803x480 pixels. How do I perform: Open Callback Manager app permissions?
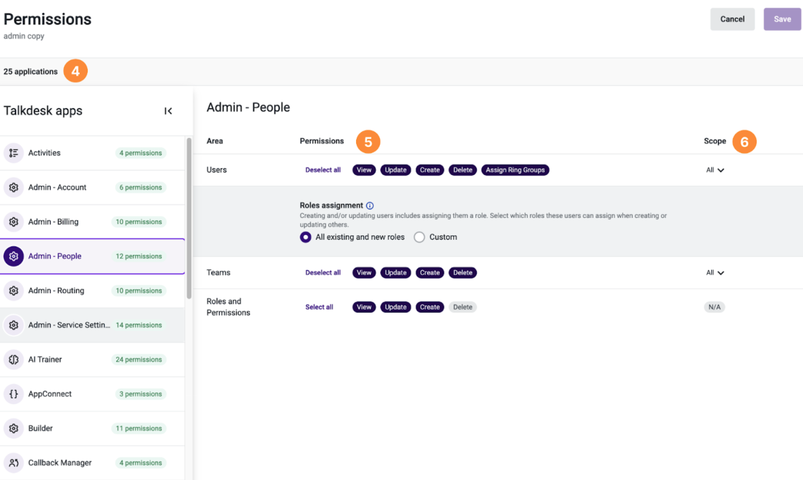[x=92, y=463]
